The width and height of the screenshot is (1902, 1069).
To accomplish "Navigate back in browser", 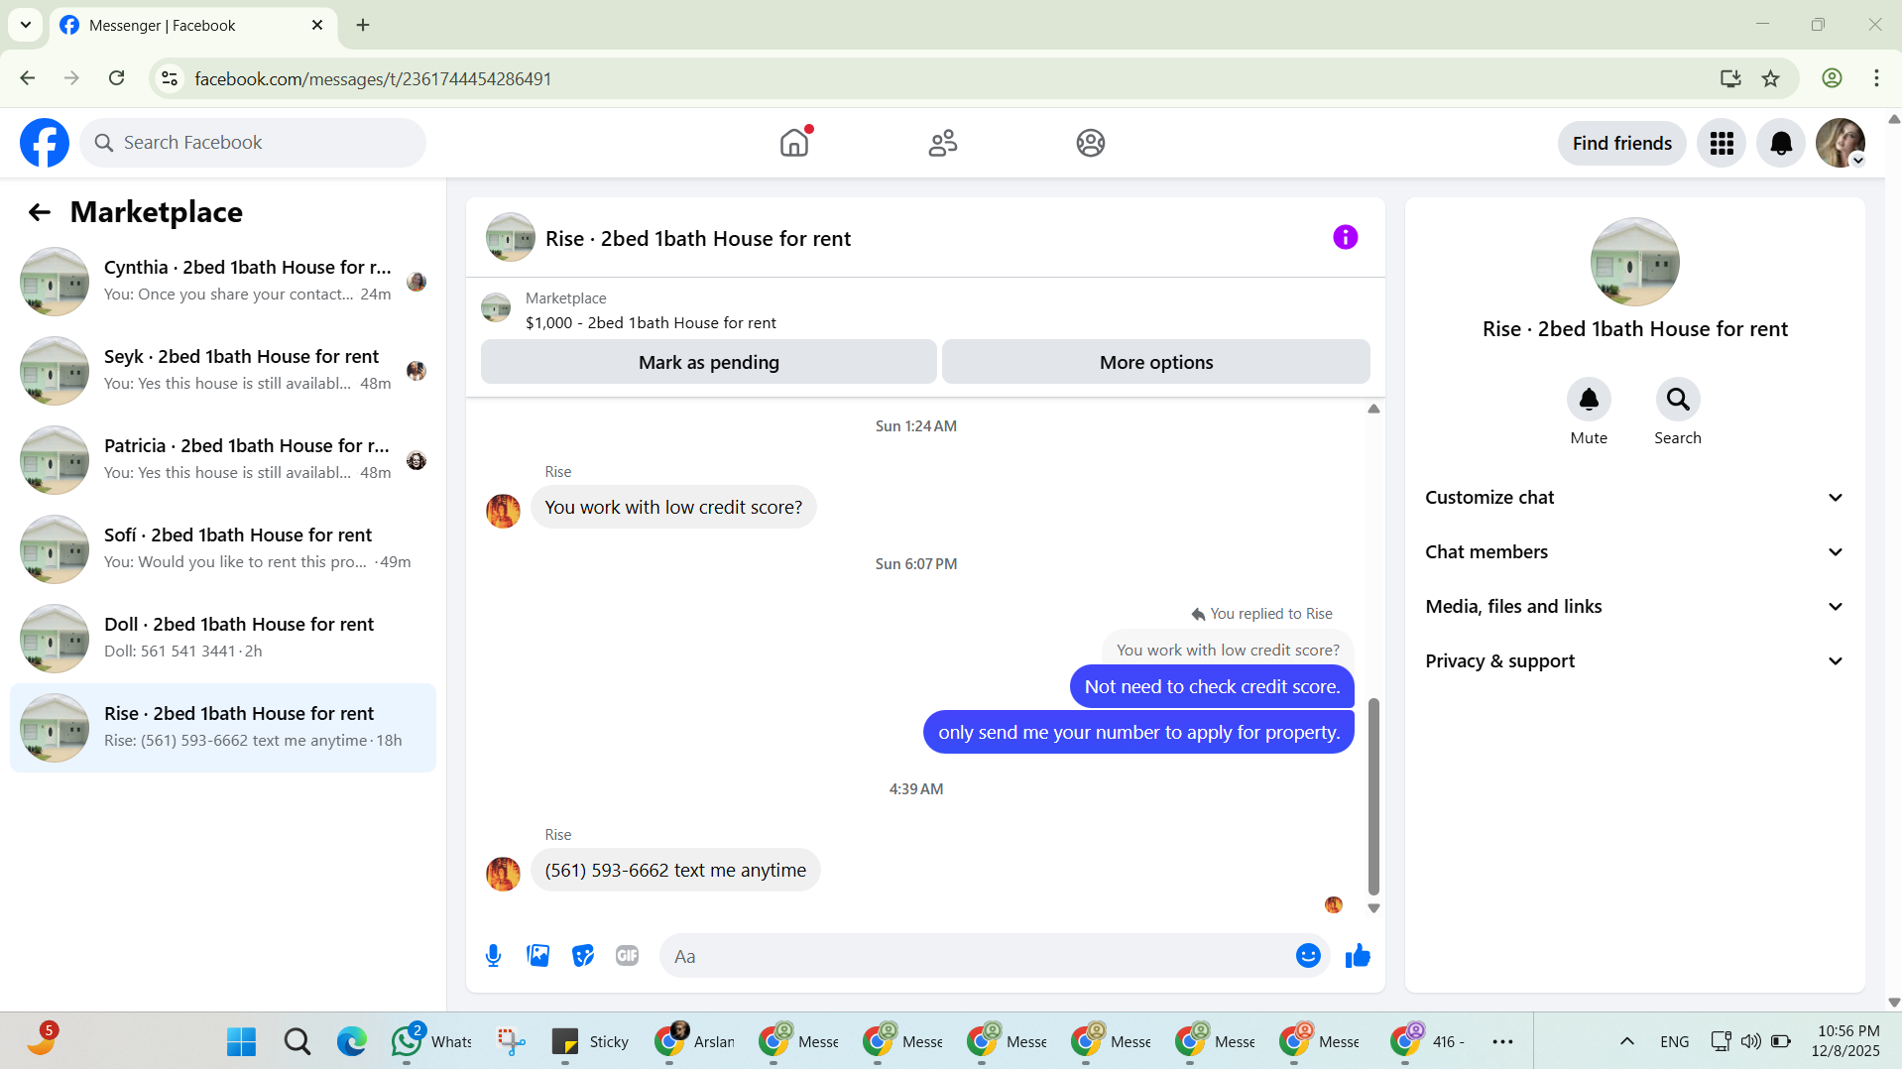I will [28, 78].
